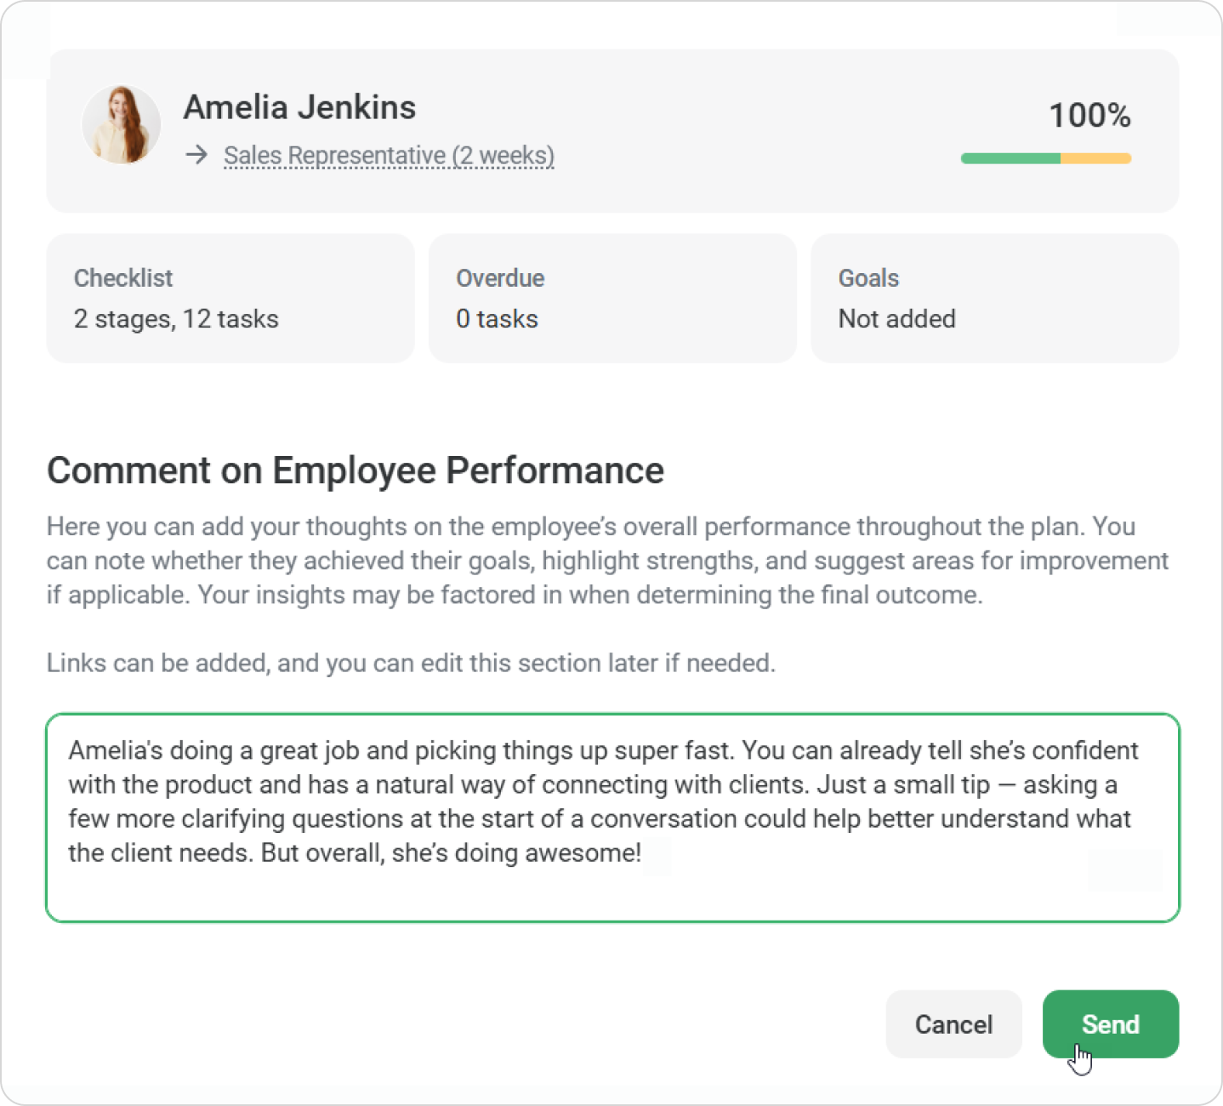Click the 100% completion percentage label
Image resolution: width=1223 pixels, height=1106 pixels.
click(x=1089, y=115)
